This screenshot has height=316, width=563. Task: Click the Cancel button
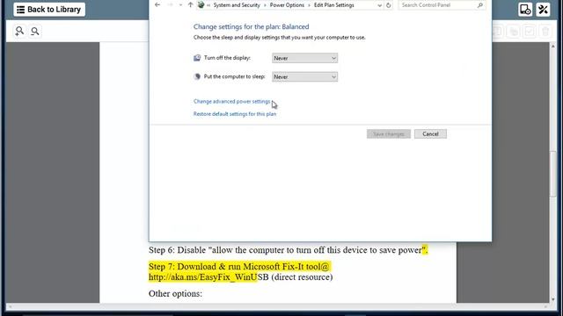click(430, 134)
